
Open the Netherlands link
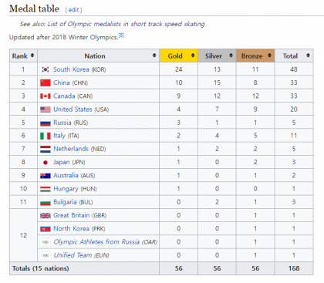71,149
